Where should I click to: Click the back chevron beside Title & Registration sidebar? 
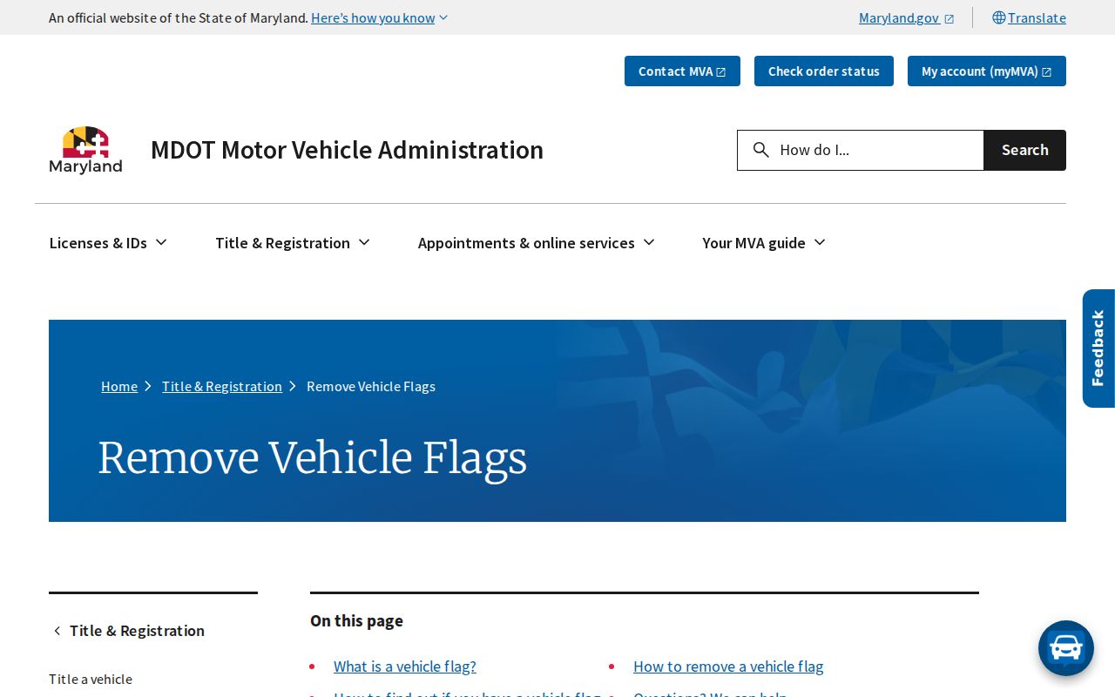pyautogui.click(x=57, y=631)
